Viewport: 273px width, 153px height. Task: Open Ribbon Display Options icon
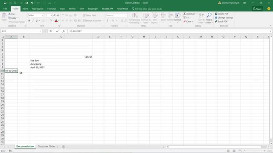pos(244,3)
